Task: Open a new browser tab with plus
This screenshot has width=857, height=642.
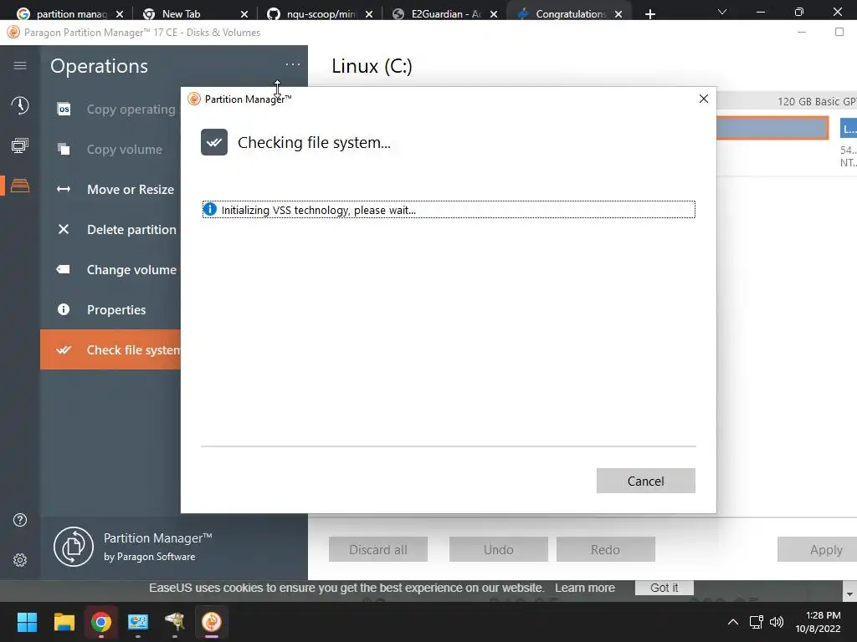Action: pos(649,14)
